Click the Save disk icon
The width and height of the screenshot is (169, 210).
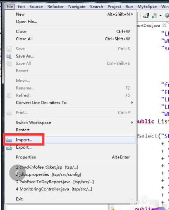pos(9,49)
